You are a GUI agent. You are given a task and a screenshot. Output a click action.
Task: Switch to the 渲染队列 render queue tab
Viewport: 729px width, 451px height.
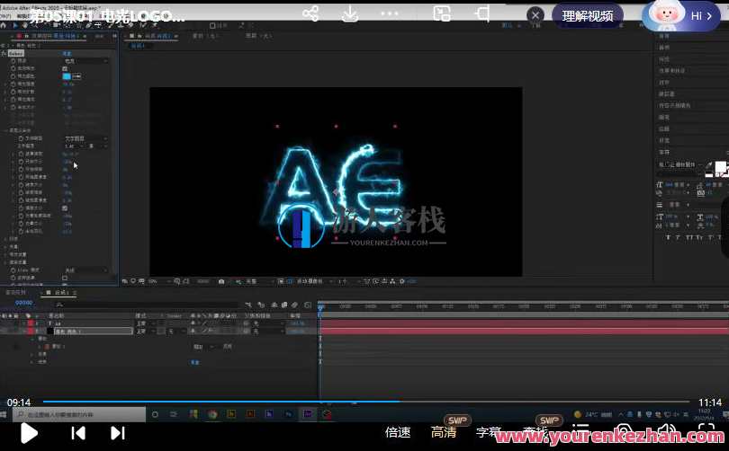pyautogui.click(x=15, y=292)
